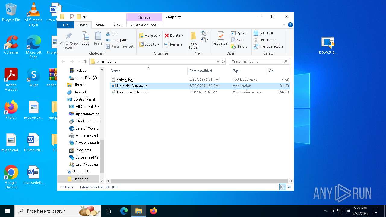Select Google Chrome desktop icon

coord(11,177)
